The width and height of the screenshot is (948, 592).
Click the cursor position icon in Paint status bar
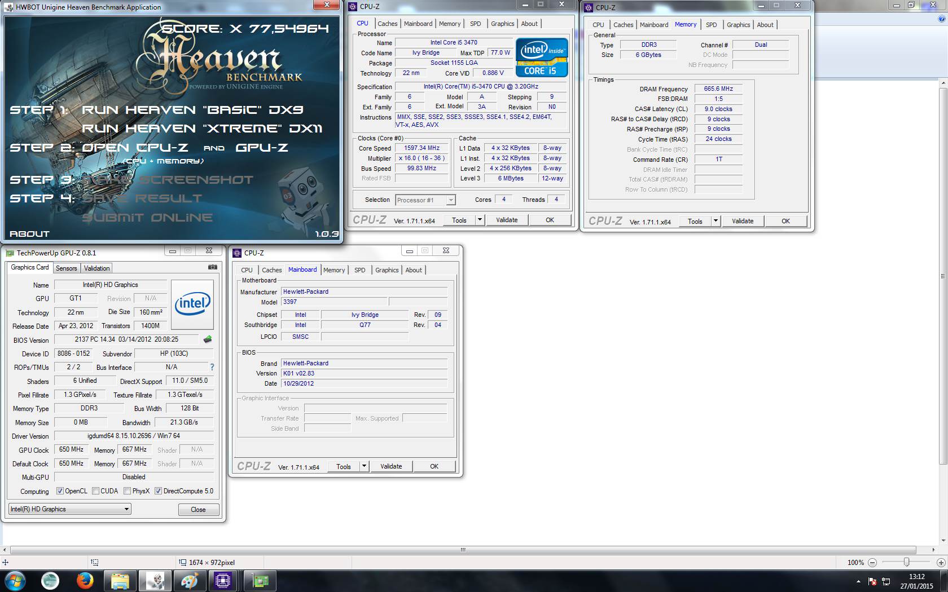click(5, 563)
